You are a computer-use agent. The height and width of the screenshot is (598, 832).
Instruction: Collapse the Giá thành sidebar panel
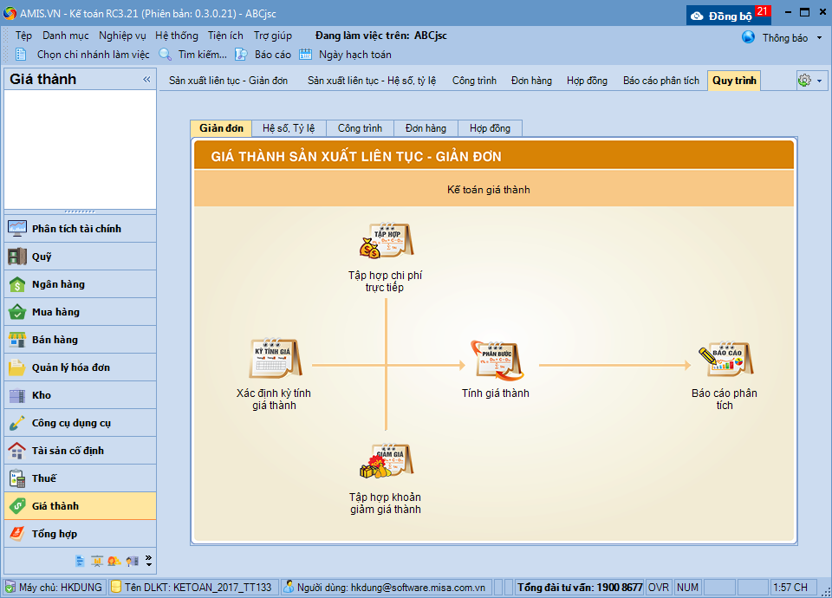click(146, 80)
